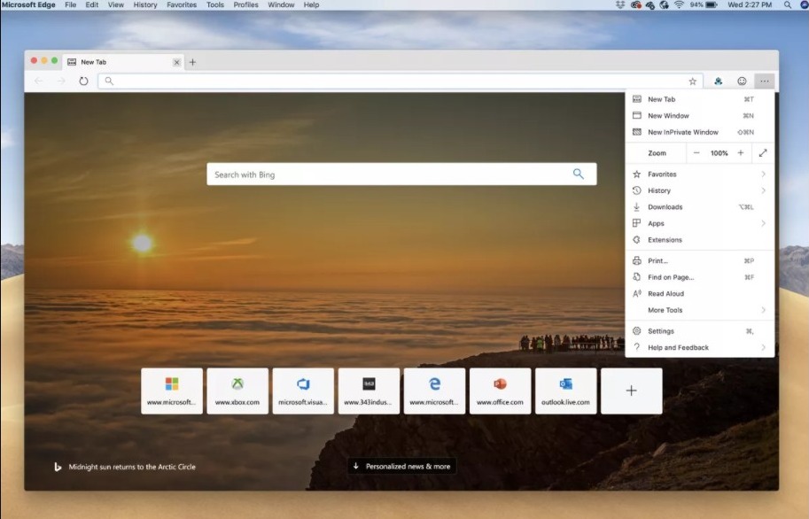Enter full screen from Zoom row
Screen dimensions: 809x519
click(763, 153)
